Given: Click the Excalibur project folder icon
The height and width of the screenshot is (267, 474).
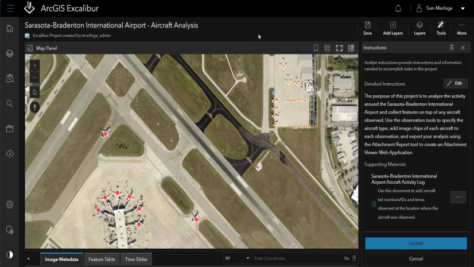Looking at the screenshot, I should 27,36.
